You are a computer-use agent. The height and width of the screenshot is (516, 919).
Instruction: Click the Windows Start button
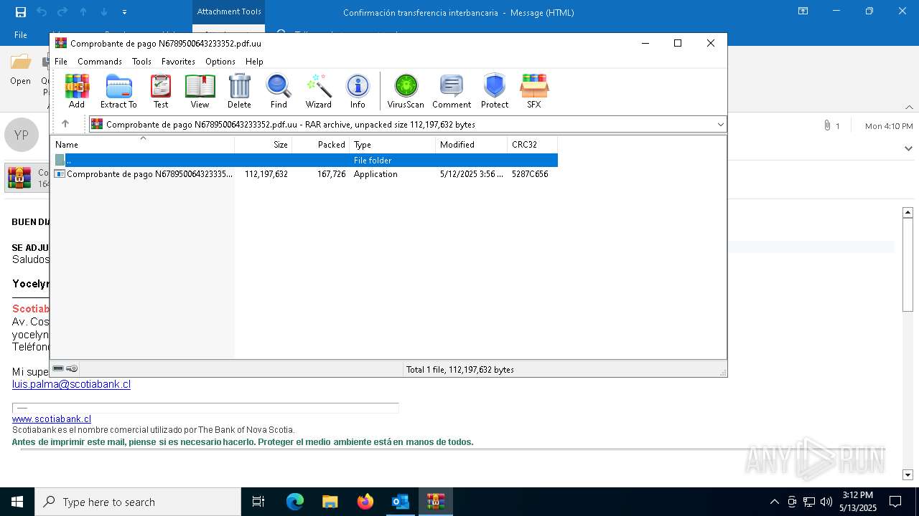point(17,502)
